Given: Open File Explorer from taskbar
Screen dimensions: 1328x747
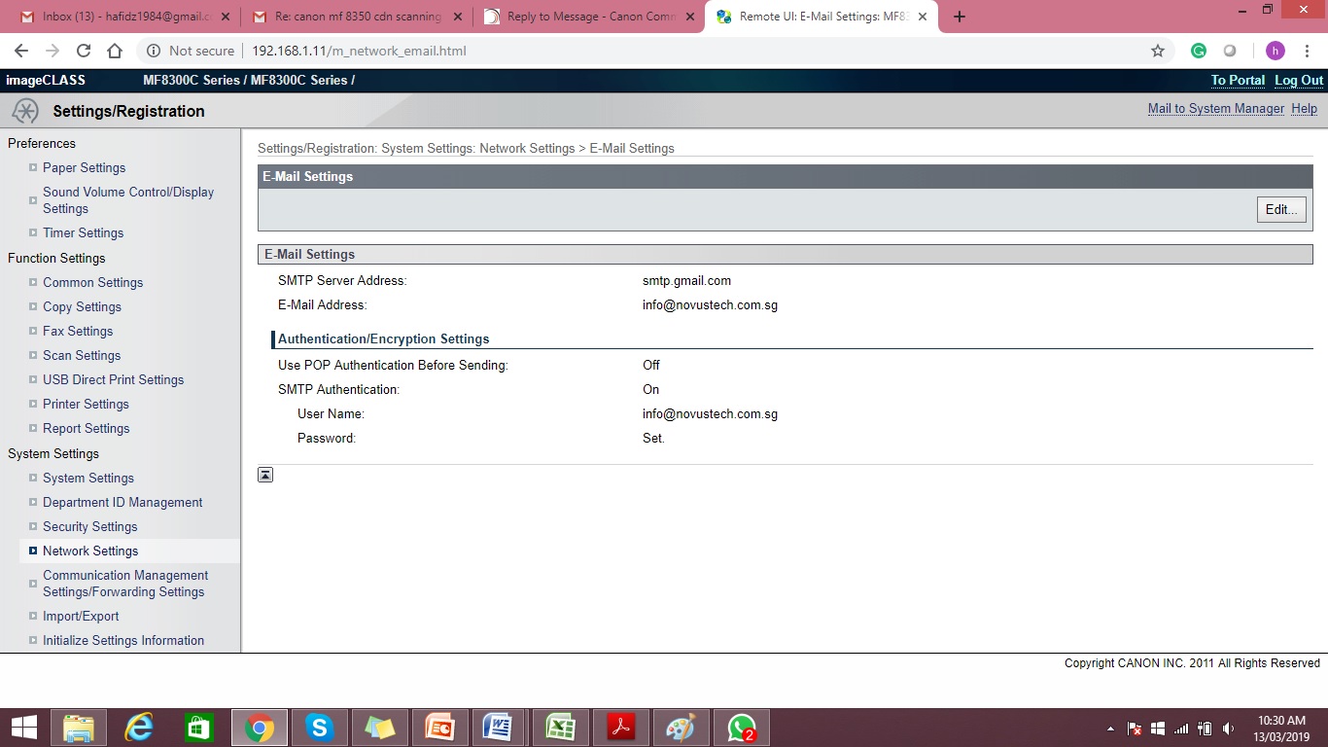Looking at the screenshot, I should [79, 728].
